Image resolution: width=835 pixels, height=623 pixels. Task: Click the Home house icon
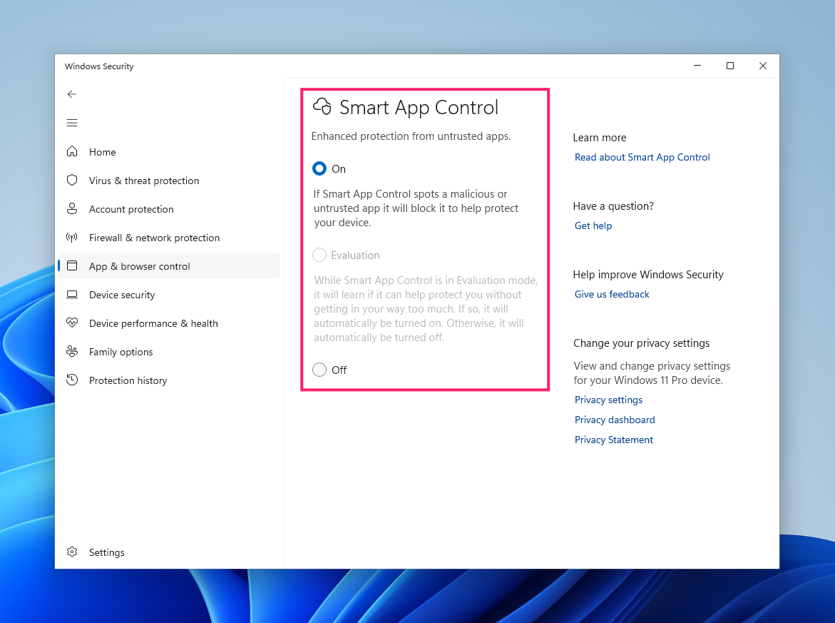(72, 151)
